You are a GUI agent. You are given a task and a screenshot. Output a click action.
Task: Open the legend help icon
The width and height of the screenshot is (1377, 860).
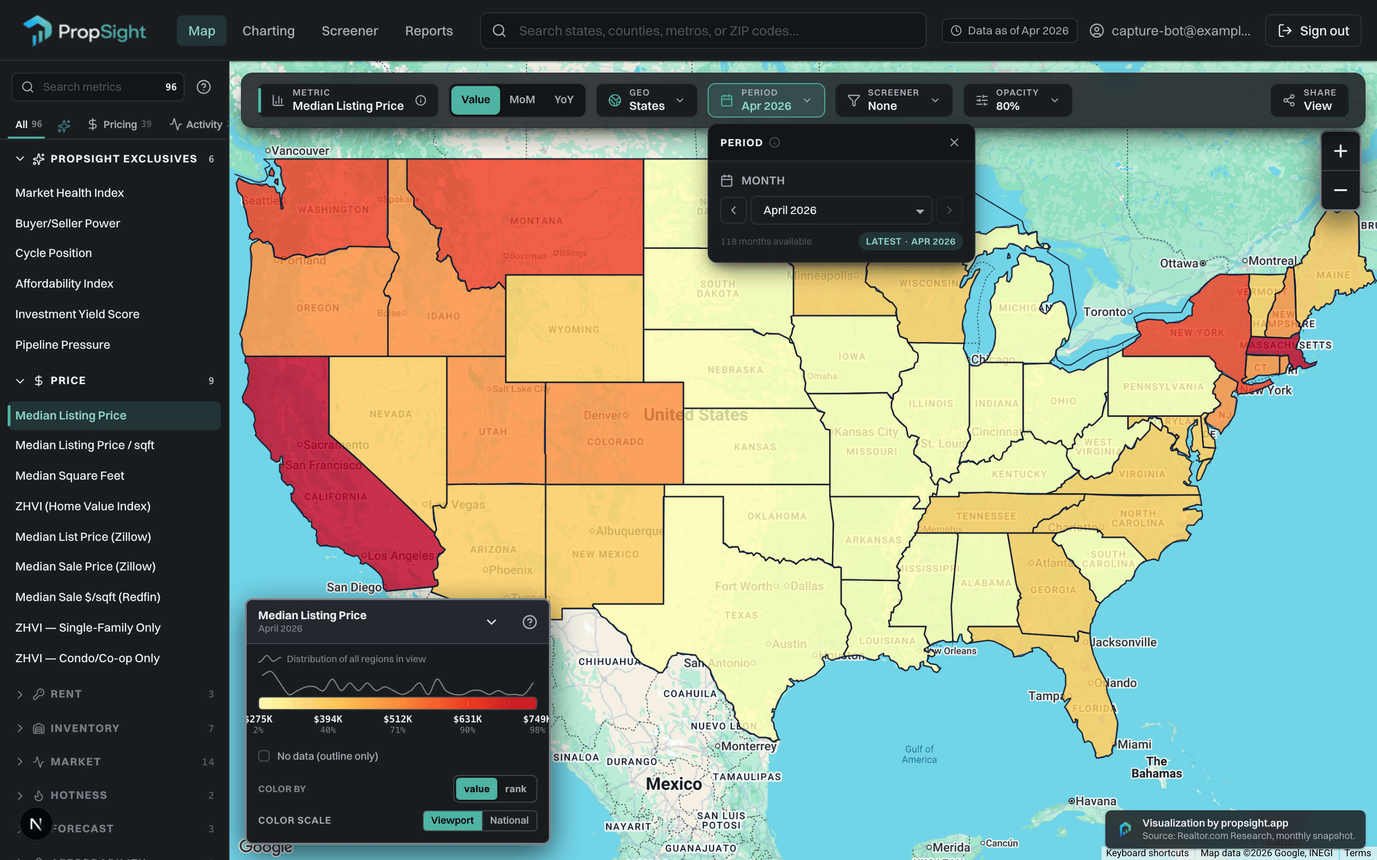pos(529,622)
